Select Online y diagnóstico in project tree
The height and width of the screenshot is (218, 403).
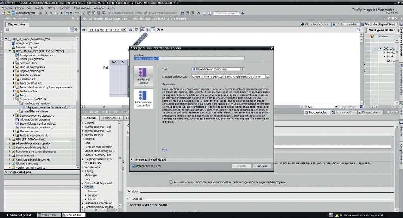(x=32, y=59)
